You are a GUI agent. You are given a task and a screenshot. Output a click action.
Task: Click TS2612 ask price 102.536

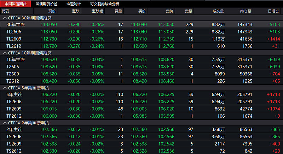(x=166, y=151)
